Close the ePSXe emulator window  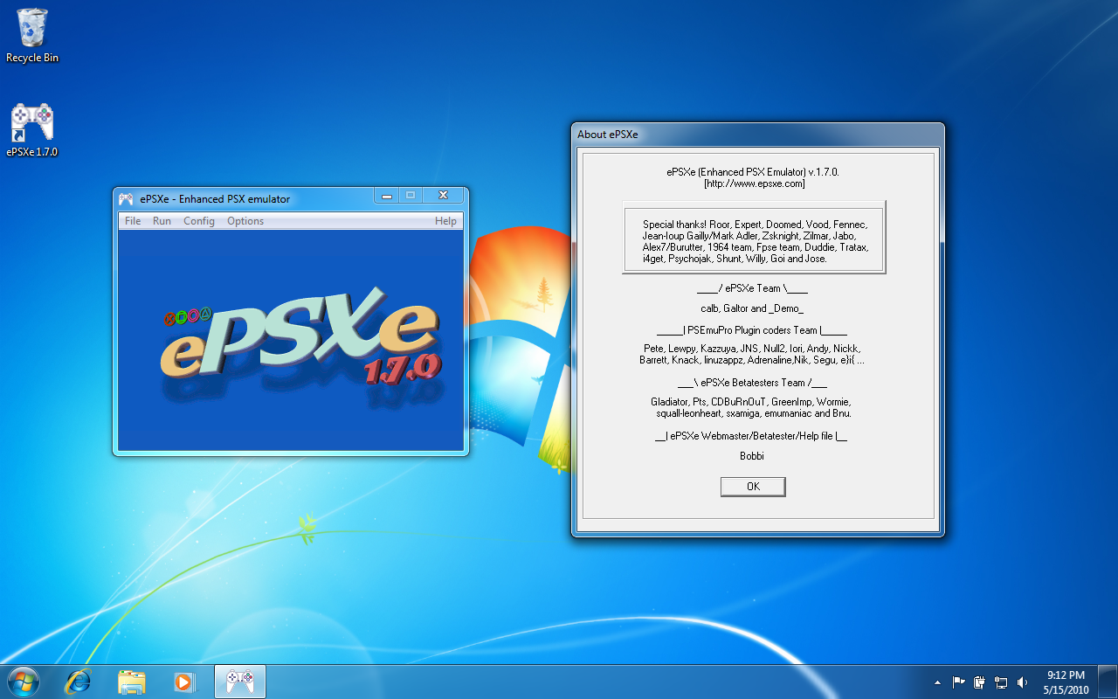(x=443, y=196)
